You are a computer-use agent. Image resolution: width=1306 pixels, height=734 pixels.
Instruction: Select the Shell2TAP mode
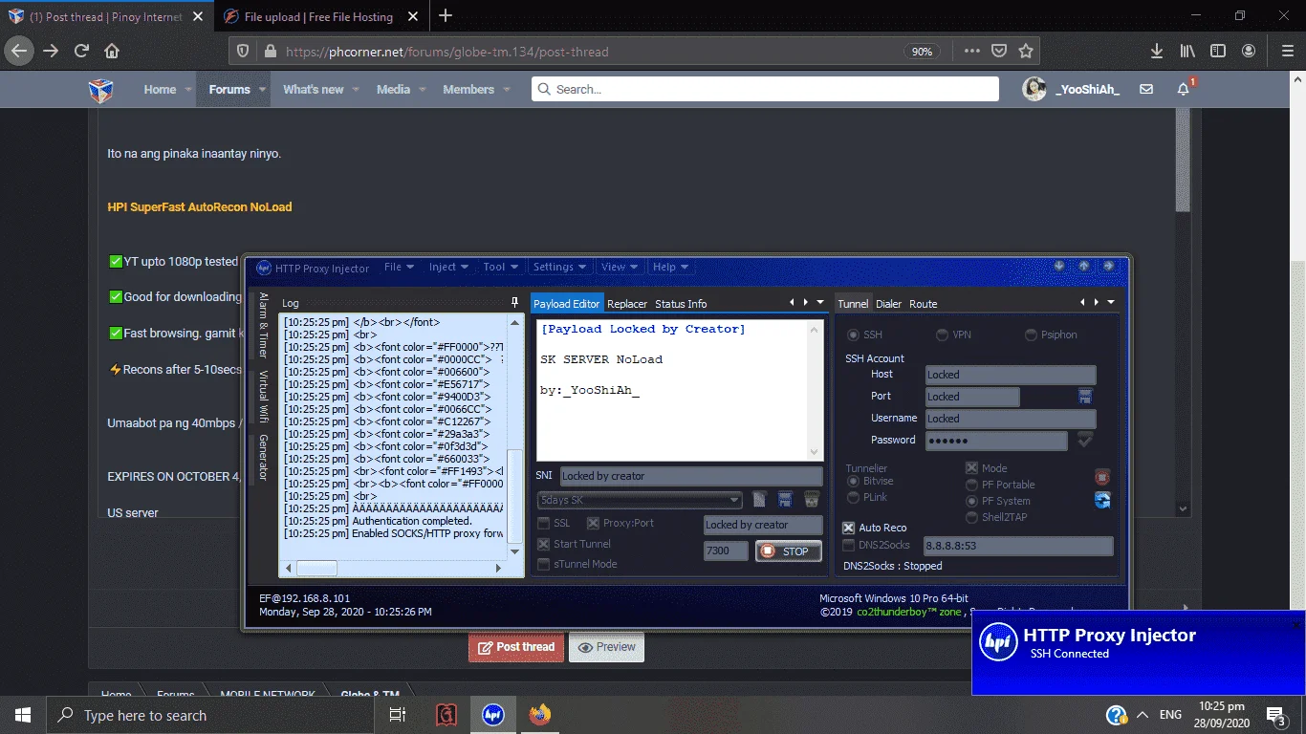pyautogui.click(x=971, y=517)
